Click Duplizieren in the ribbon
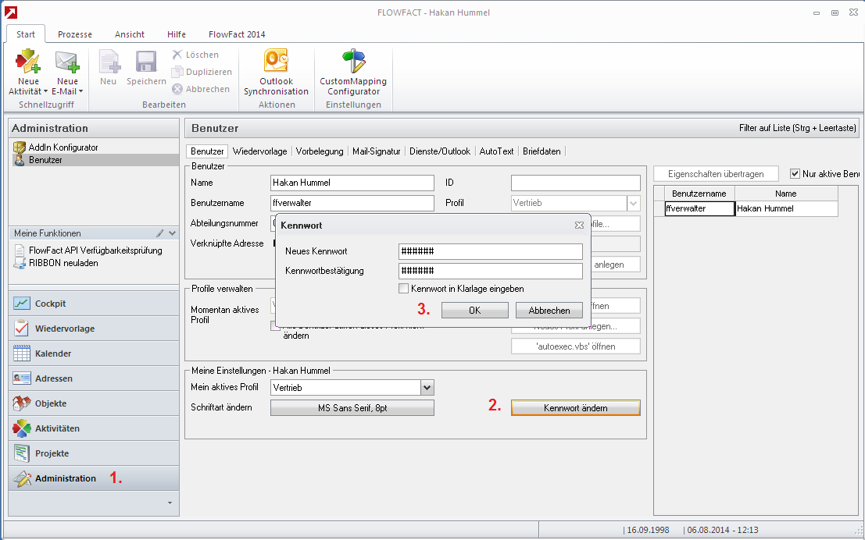This screenshot has width=865, height=540. click(x=202, y=72)
